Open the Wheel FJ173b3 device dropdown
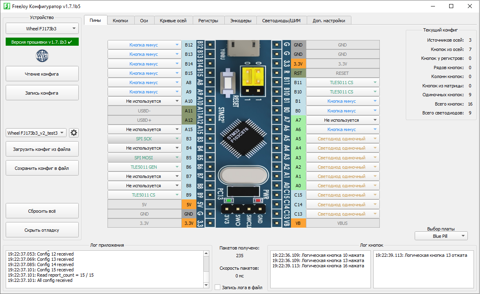480x294 pixels. 42,29
